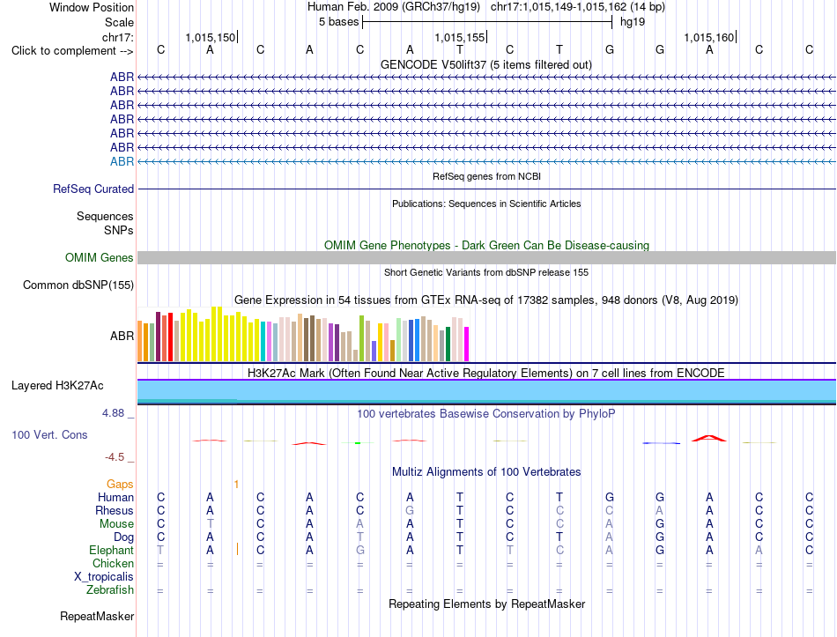Screen dimensions: 837x637
Task: Open 'Repeating Elements by RepeatMasker' title
Action: pos(486,604)
